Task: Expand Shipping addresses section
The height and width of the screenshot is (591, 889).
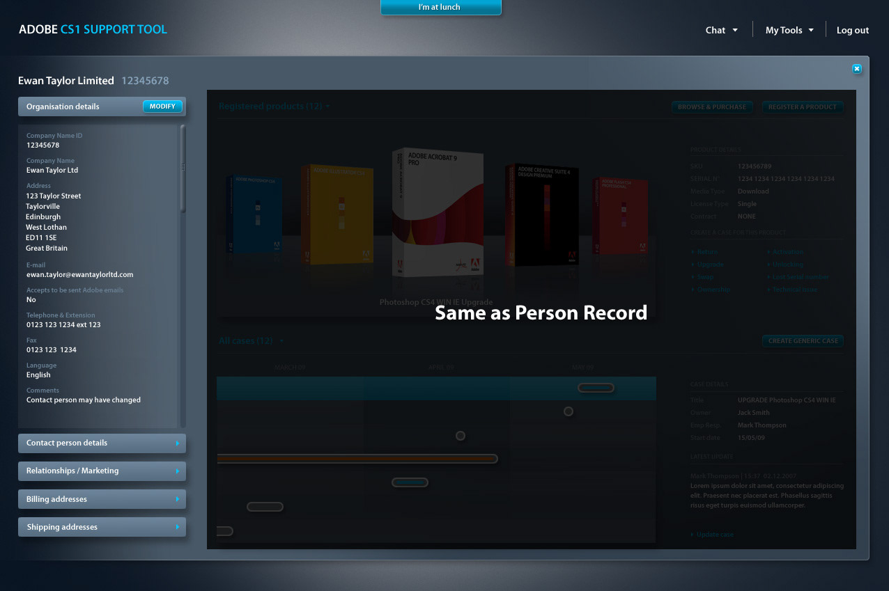Action: (102, 527)
